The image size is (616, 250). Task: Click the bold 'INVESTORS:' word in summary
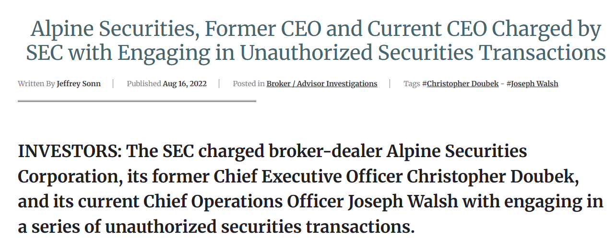(x=70, y=152)
